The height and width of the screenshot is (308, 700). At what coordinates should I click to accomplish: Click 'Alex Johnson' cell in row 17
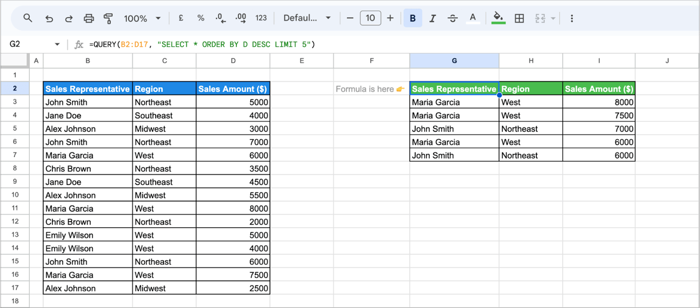(x=88, y=288)
